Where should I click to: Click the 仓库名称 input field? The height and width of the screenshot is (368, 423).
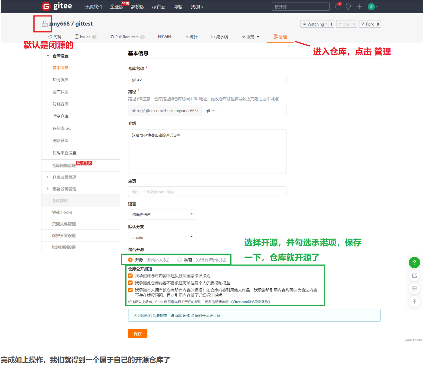pos(207,79)
